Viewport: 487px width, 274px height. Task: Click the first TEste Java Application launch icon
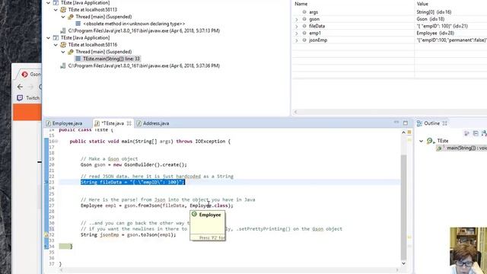(x=56, y=3)
